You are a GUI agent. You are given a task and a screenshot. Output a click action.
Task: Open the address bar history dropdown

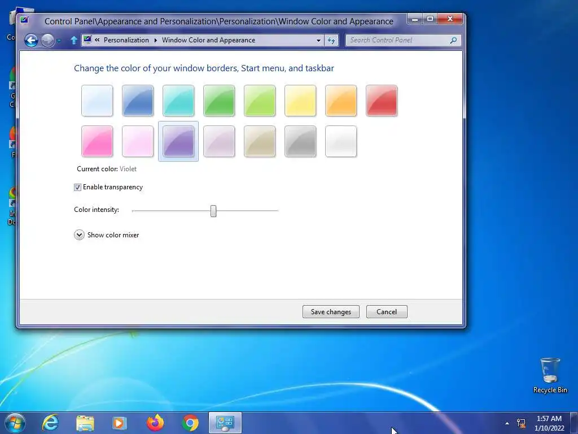point(318,40)
